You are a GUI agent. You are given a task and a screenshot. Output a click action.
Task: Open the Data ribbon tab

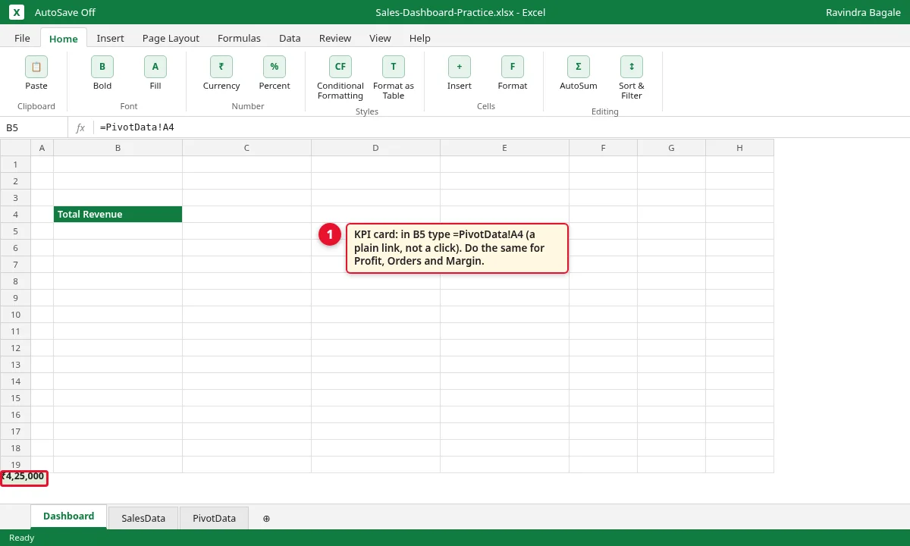tap(290, 38)
